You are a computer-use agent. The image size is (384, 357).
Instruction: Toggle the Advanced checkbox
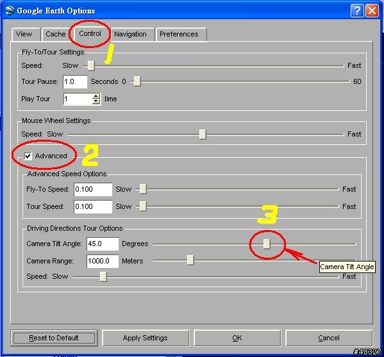(x=28, y=156)
